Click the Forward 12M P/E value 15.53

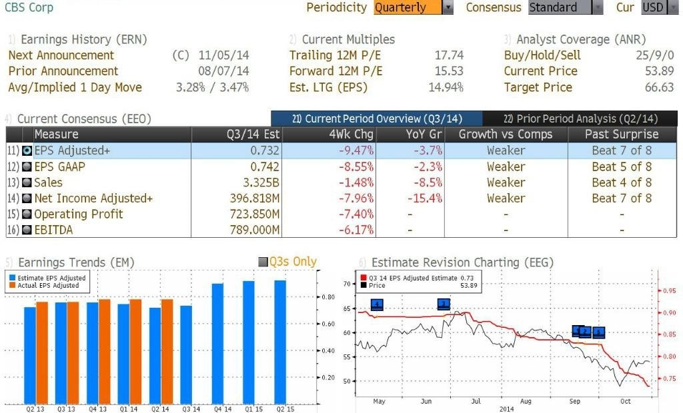pos(449,71)
